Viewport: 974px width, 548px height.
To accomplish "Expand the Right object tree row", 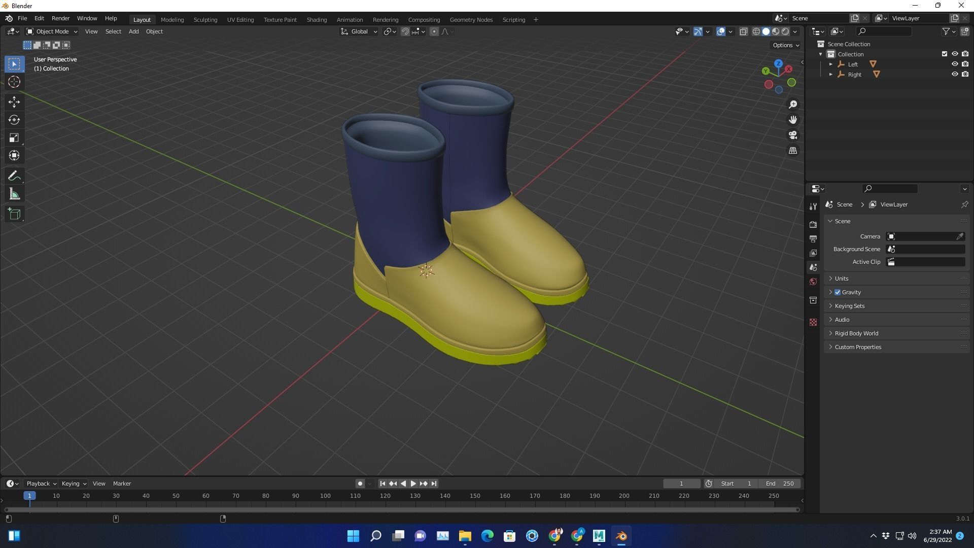I will pos(831,75).
